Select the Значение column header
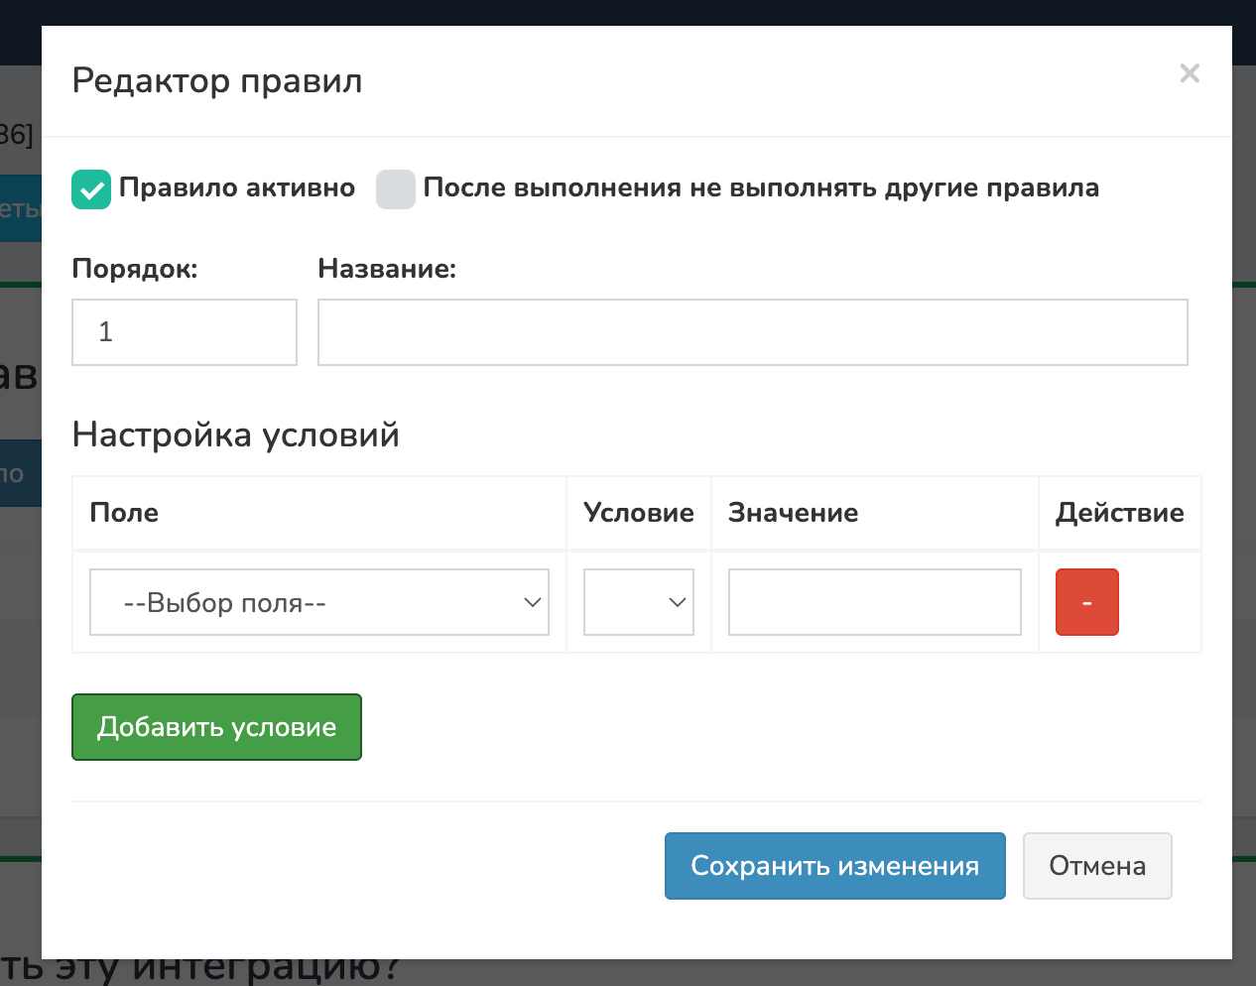The width and height of the screenshot is (1256, 986). [x=793, y=513]
